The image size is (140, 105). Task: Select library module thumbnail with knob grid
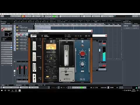click(x=34, y=67)
